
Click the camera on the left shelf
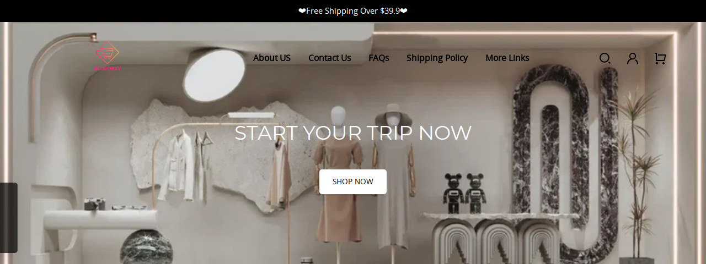click(95, 204)
